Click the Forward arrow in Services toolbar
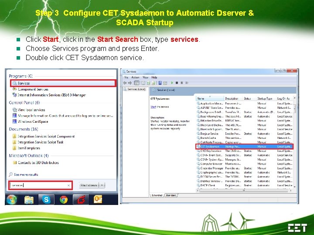314x235 pixels. click(130, 83)
